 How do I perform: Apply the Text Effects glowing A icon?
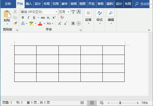pyautogui.click(x=23, y=23)
